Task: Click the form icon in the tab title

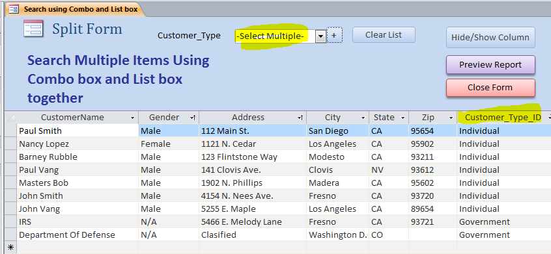Action: pyautogui.click(x=14, y=9)
